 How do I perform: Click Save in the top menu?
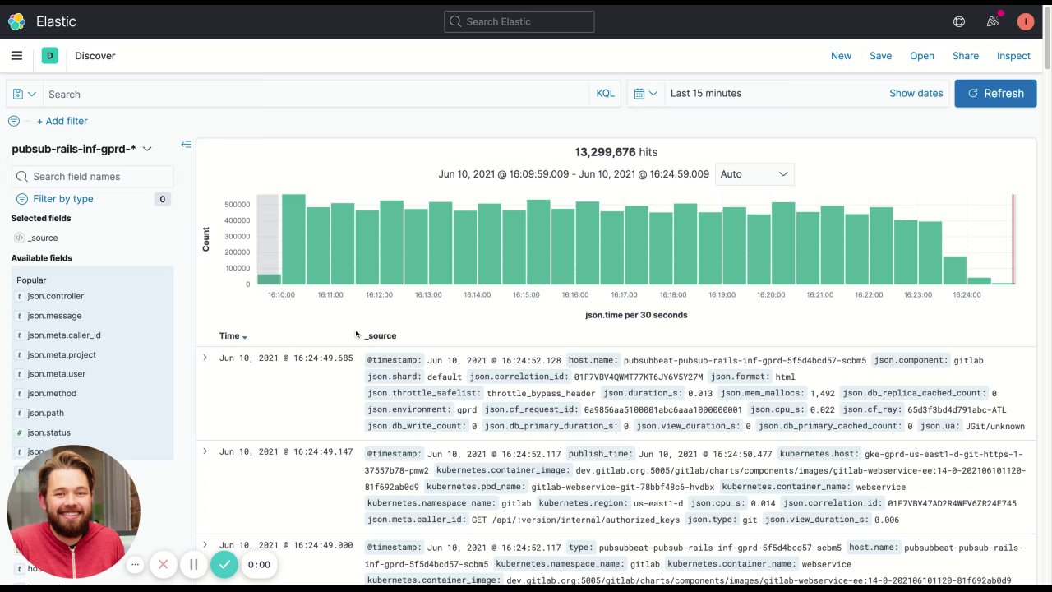tap(880, 56)
